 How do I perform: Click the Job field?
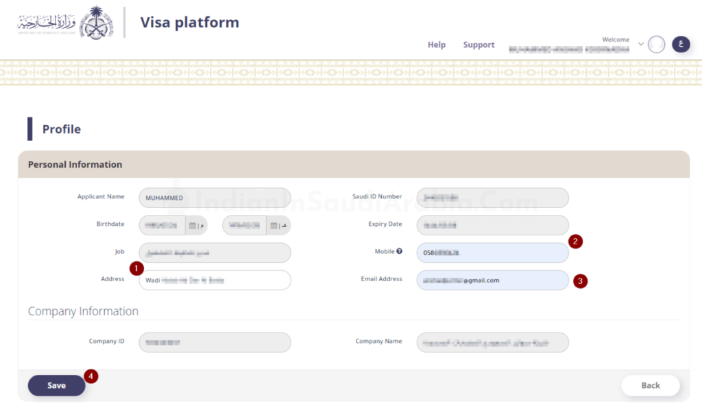pos(215,252)
